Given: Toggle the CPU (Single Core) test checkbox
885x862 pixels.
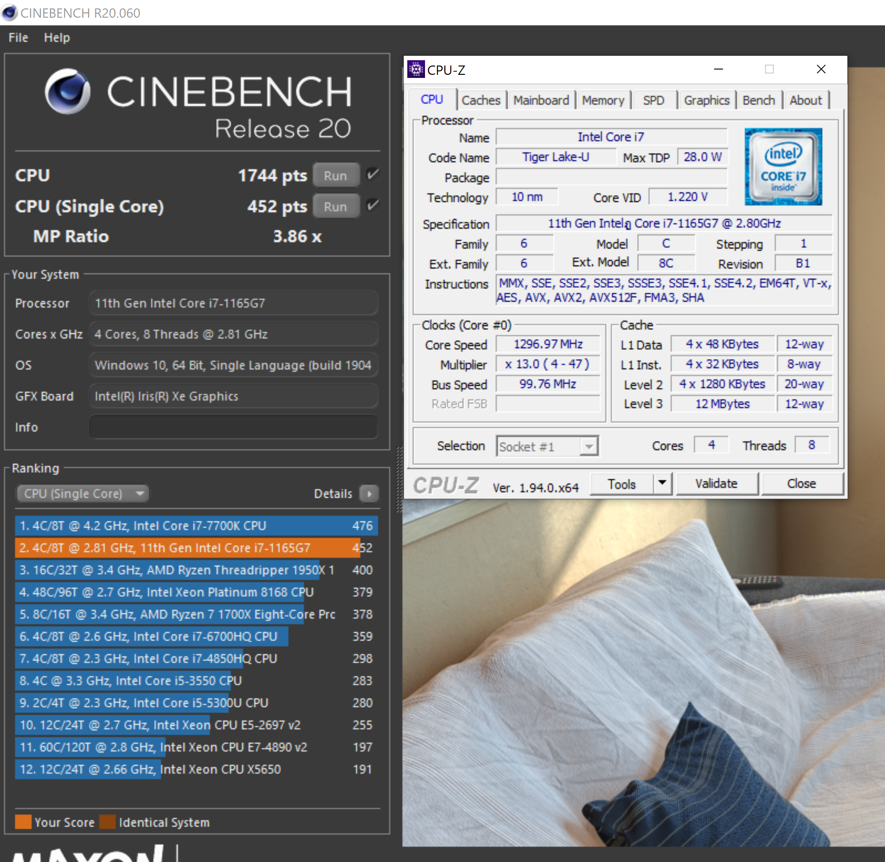Looking at the screenshot, I should coord(373,206).
